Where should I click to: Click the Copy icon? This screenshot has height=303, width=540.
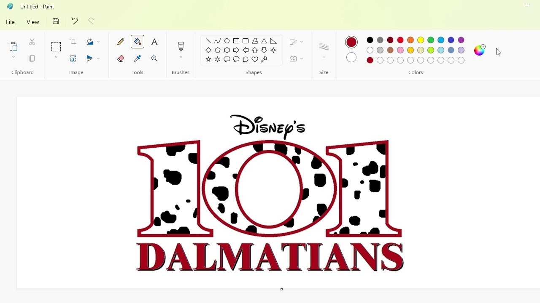pos(32,58)
